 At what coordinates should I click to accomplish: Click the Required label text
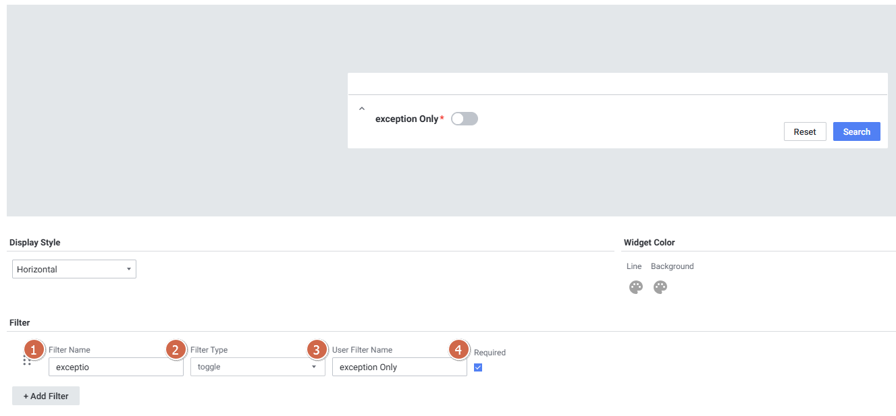pyautogui.click(x=490, y=353)
